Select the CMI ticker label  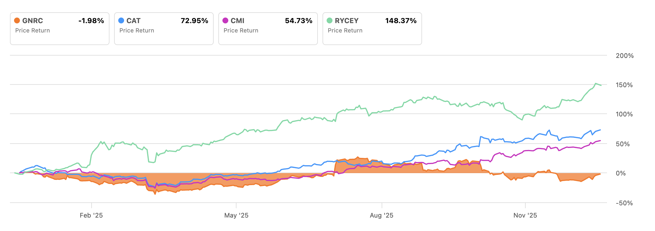click(237, 21)
